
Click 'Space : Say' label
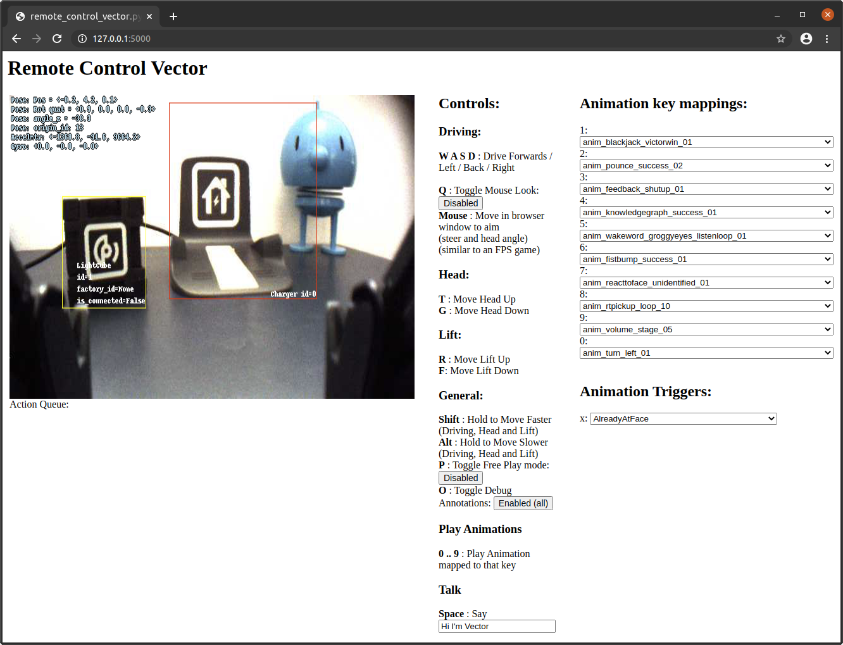pyautogui.click(x=463, y=614)
